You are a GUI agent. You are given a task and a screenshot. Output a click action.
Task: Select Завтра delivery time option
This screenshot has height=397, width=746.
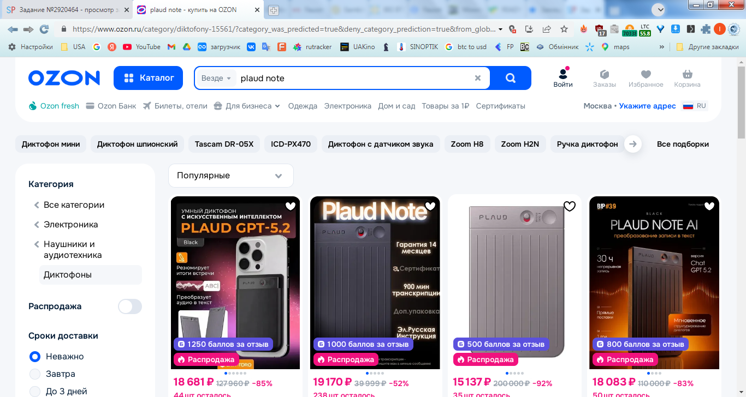pyautogui.click(x=35, y=374)
